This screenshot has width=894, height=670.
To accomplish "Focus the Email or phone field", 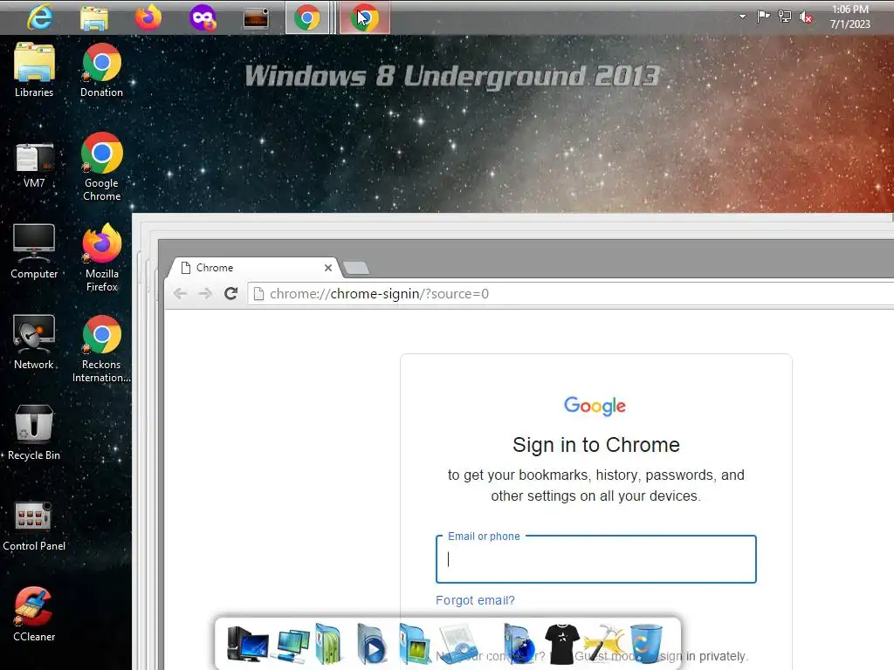I will (x=595, y=559).
